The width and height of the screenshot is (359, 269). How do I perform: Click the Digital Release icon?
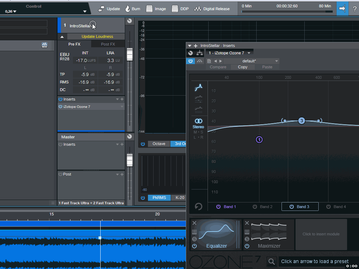point(198,9)
